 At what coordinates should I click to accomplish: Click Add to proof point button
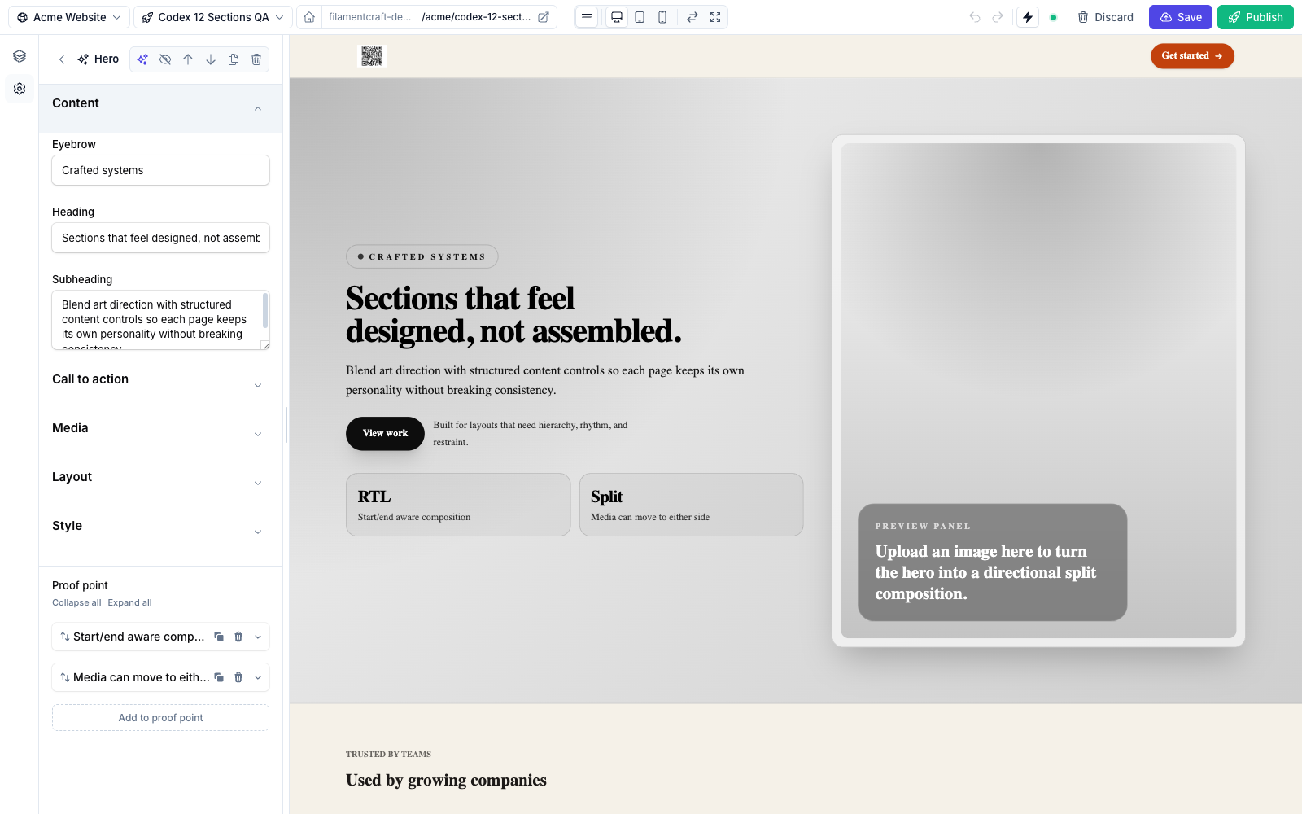[160, 718]
